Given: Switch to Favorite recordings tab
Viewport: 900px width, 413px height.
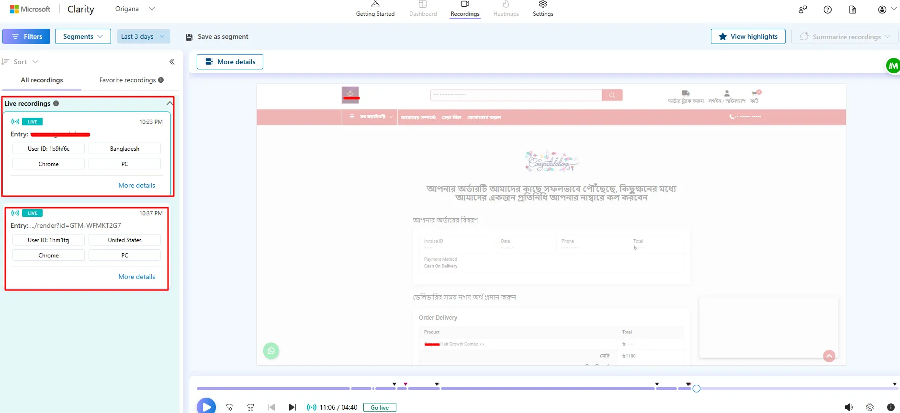Looking at the screenshot, I should (131, 80).
